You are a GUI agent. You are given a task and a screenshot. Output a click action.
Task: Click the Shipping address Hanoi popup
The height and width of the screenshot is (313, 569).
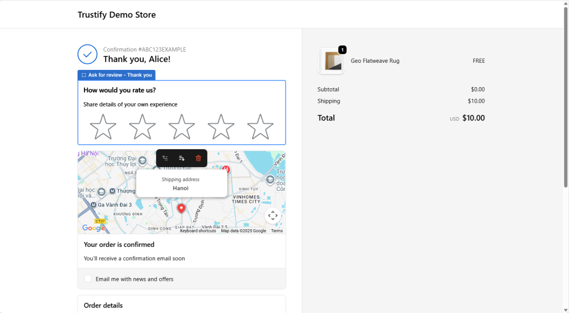[181, 184]
